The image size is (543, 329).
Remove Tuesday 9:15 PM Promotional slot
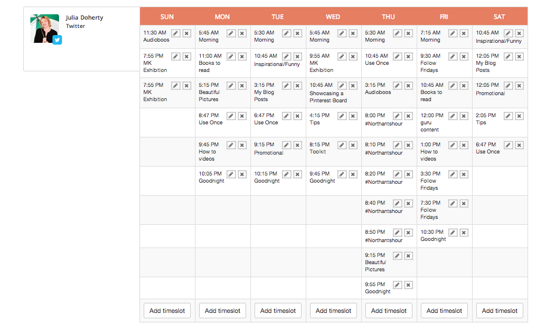[x=297, y=145]
